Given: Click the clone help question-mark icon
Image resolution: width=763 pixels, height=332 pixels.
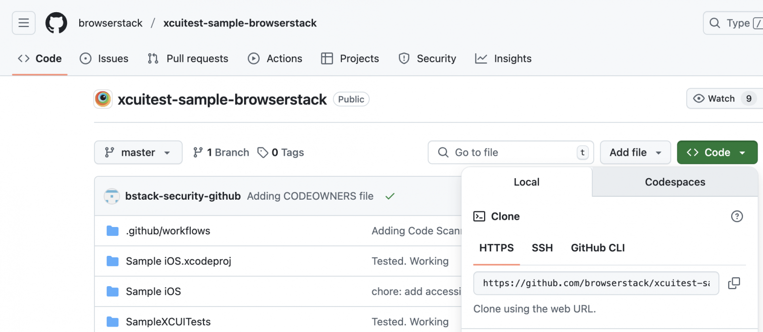Looking at the screenshot, I should pos(737,216).
